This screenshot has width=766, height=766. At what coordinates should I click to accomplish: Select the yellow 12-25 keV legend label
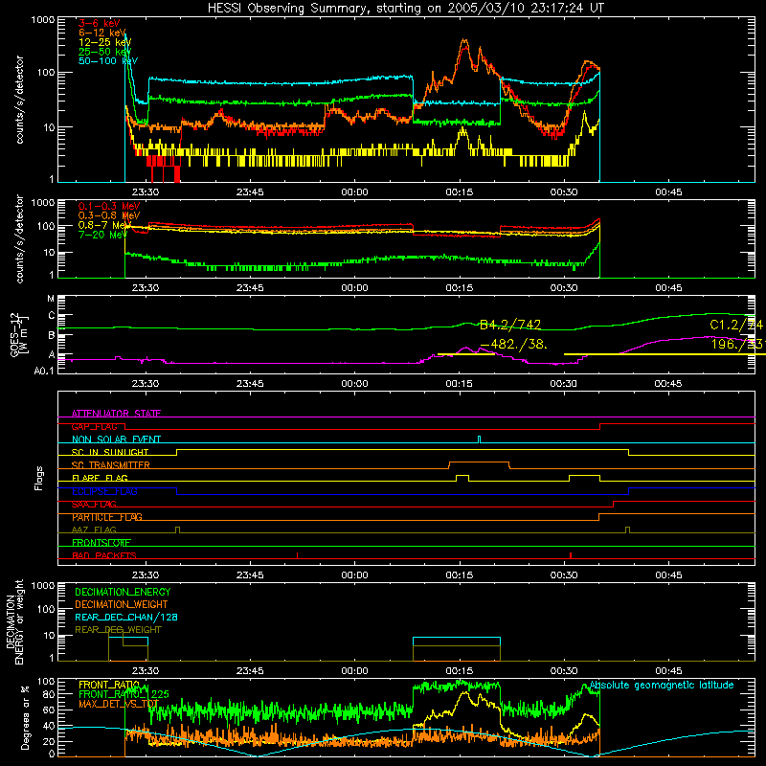click(x=105, y=42)
